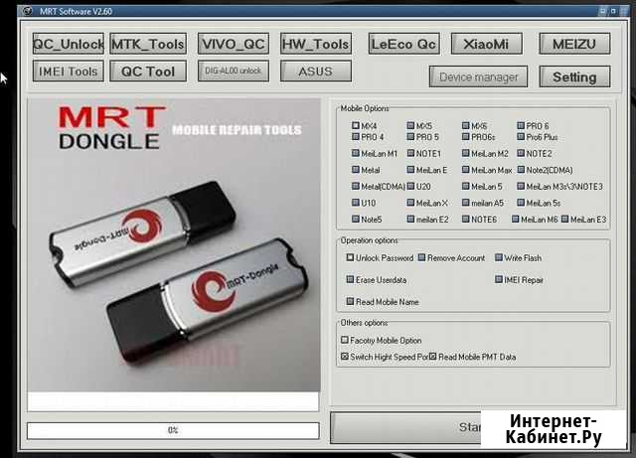636x458 pixels.
Task: Click the QC Tool button
Action: tap(148, 72)
